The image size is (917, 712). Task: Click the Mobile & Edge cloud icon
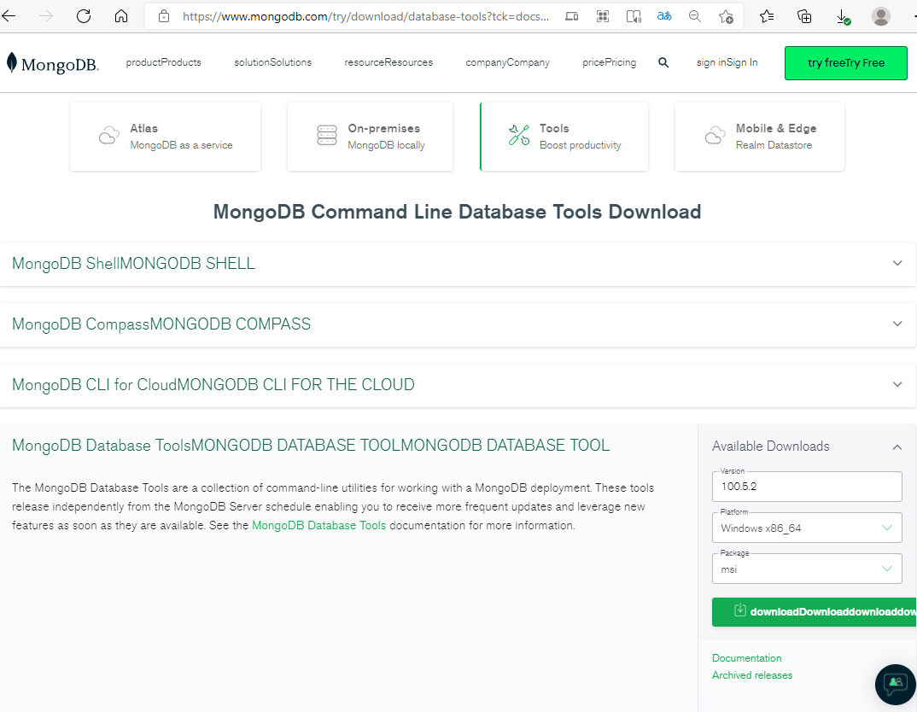[x=715, y=136]
